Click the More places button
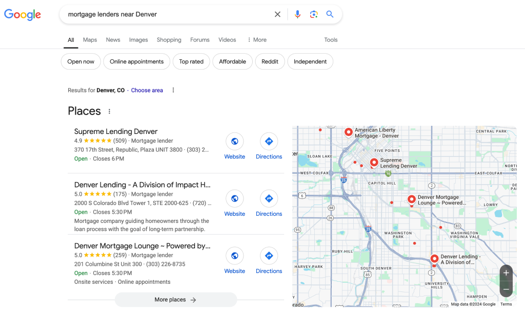Screen dimensions: 525x316 click(175, 300)
